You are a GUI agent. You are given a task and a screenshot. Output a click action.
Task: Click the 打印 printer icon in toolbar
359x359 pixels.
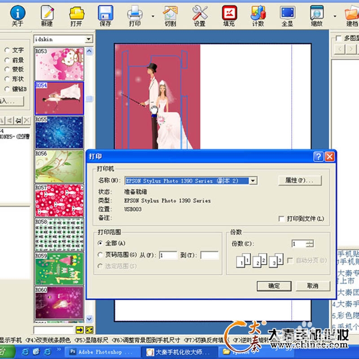pos(135,16)
